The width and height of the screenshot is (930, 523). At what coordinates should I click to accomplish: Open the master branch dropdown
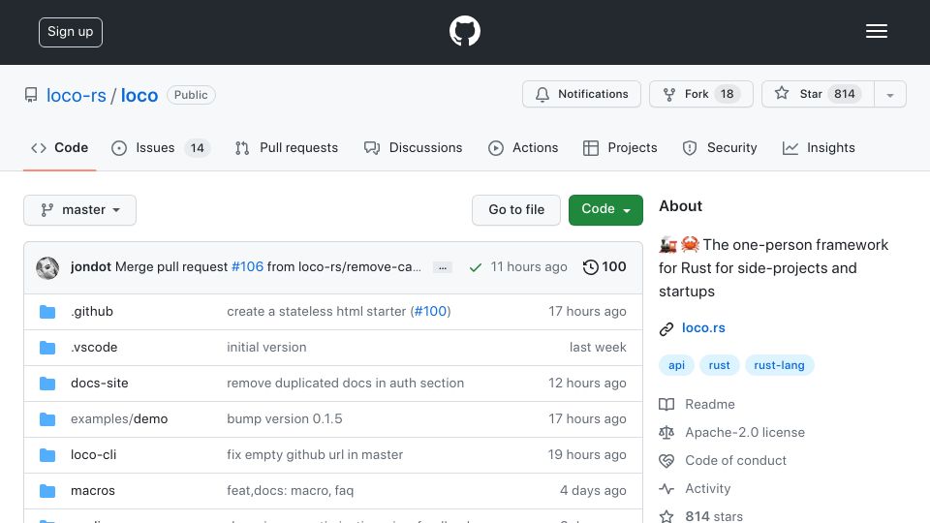coord(80,210)
